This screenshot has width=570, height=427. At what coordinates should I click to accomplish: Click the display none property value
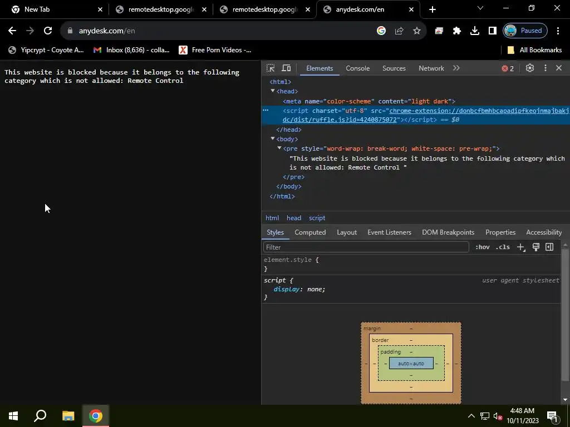tap(315, 289)
